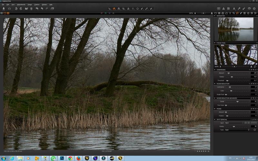The height and width of the screenshot is (161, 258).
Task: Click the Windows Start button
Action: pos(3,158)
